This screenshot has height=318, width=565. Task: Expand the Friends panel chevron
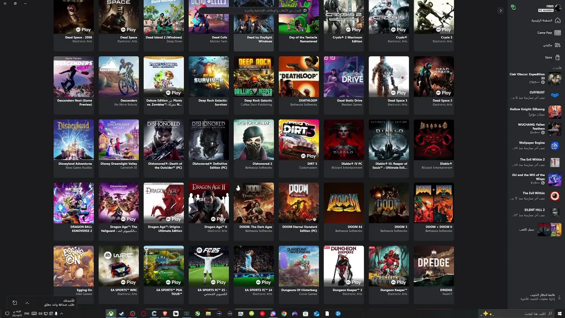coord(27,303)
